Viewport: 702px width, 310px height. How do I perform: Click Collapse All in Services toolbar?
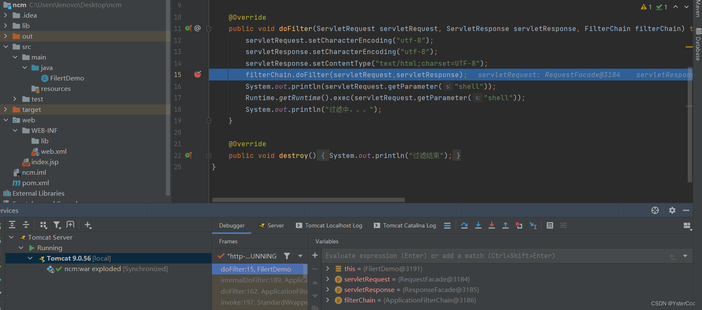[x=26, y=225]
